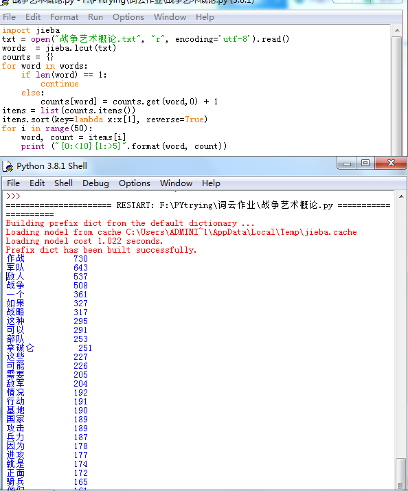Screen dimensions: 408x491
Task: Click 'Building prefix dict' message line
Action: click(130, 223)
